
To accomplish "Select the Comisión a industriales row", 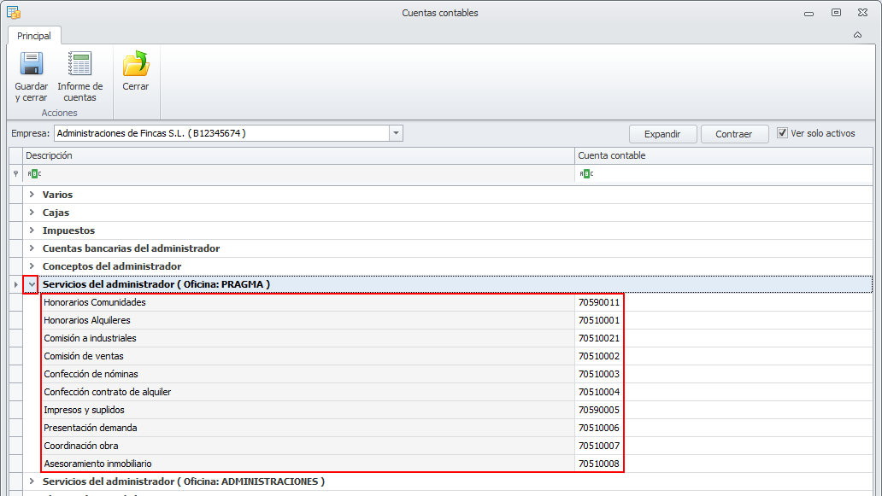I will 309,338.
